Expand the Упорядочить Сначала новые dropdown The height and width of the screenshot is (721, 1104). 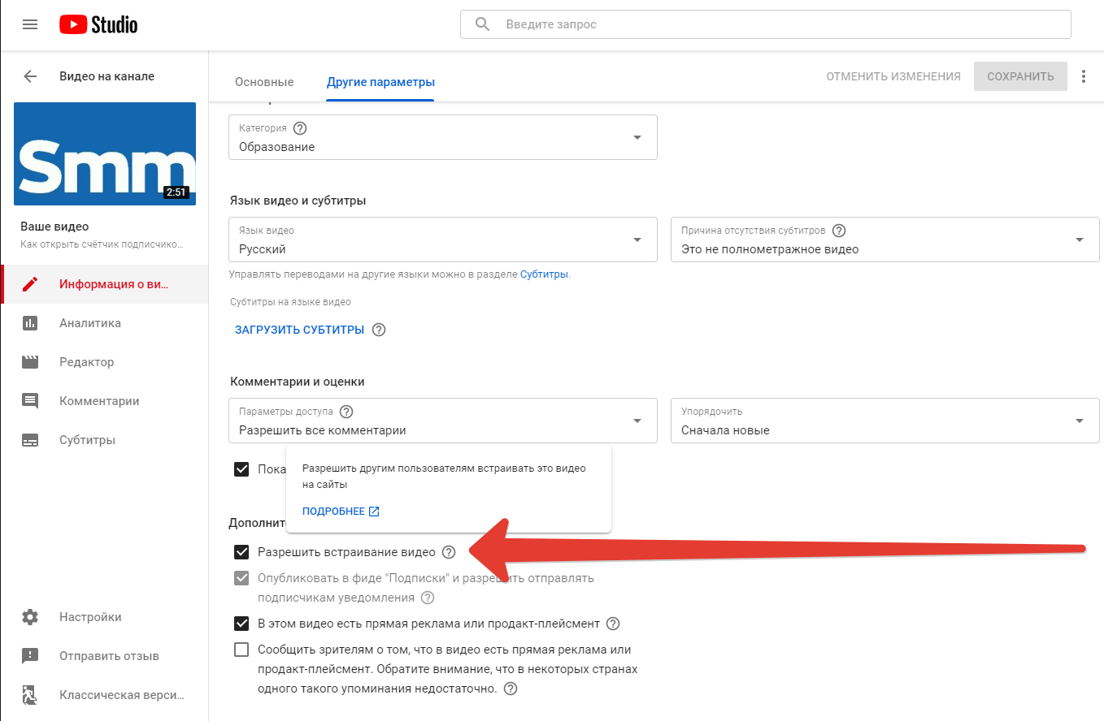click(x=885, y=421)
